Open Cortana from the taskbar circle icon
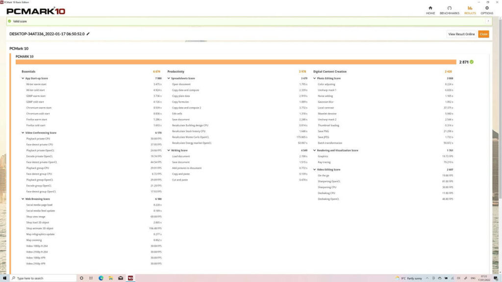 (x=81, y=278)
